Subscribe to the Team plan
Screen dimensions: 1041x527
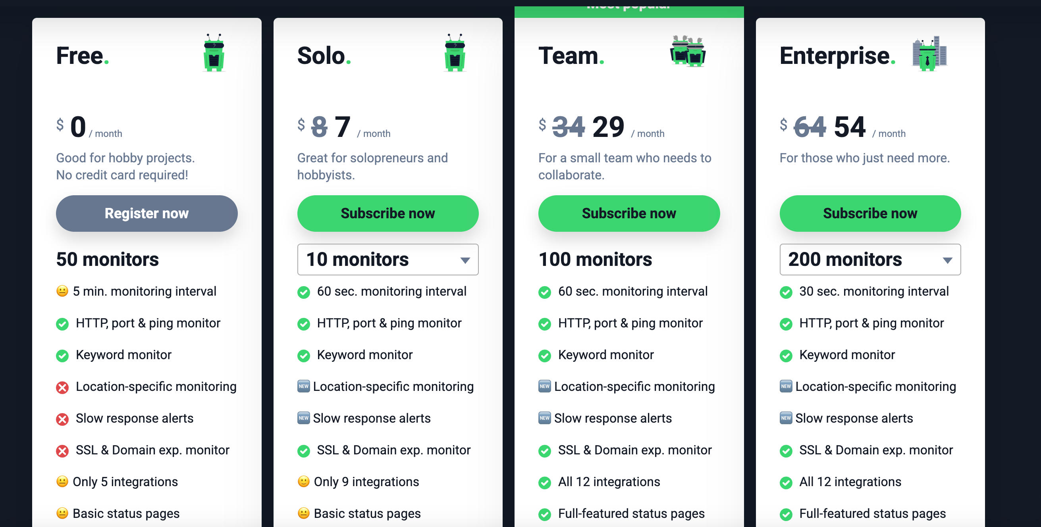[x=628, y=213]
